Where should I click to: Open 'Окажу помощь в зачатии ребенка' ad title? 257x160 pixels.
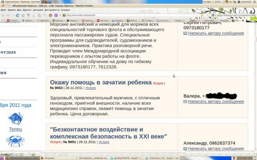101,82
